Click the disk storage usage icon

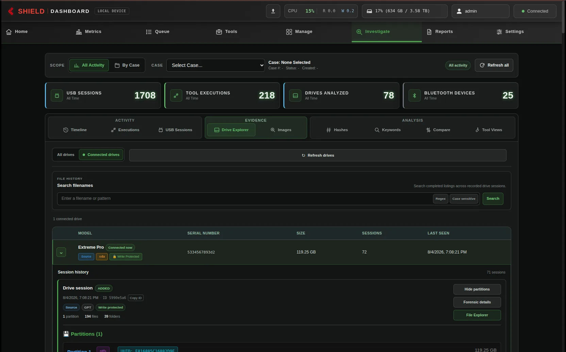pyautogui.click(x=369, y=11)
